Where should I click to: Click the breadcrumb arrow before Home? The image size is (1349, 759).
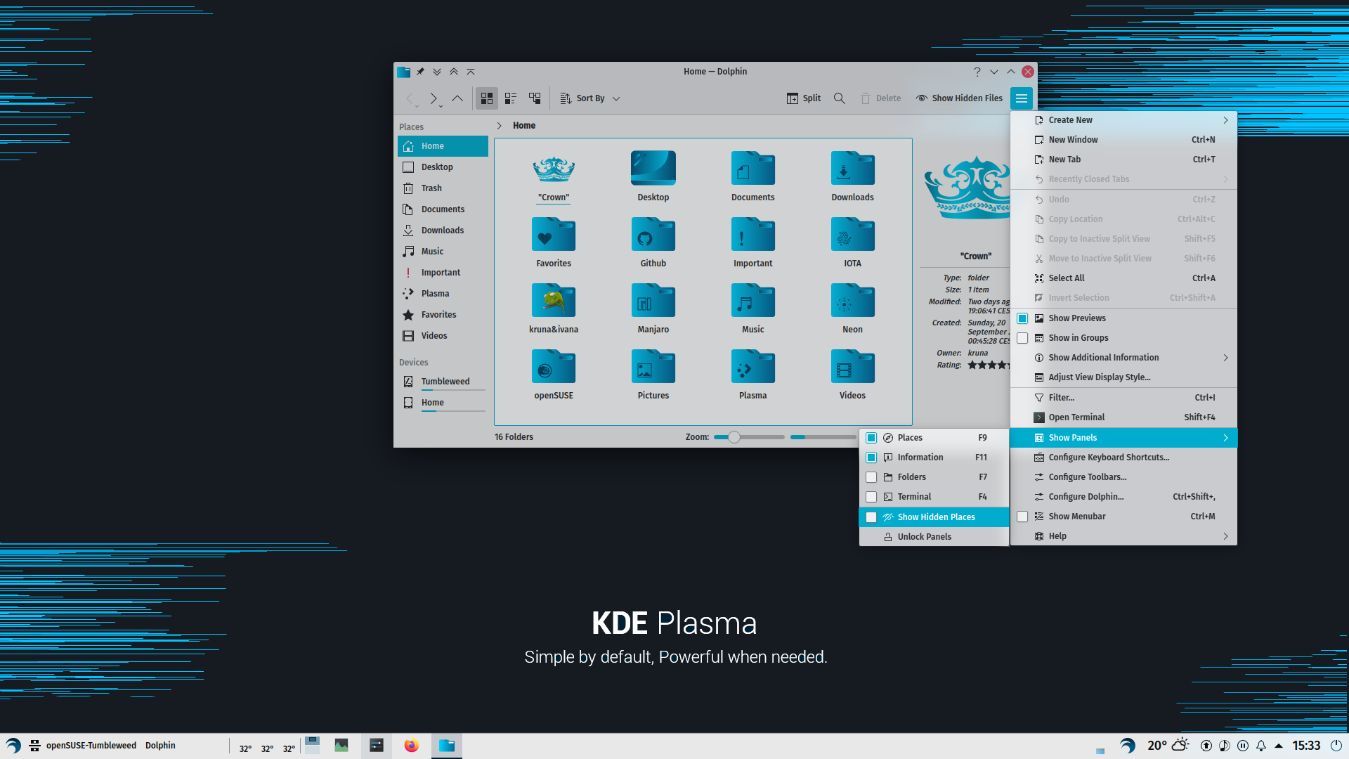[x=500, y=126]
